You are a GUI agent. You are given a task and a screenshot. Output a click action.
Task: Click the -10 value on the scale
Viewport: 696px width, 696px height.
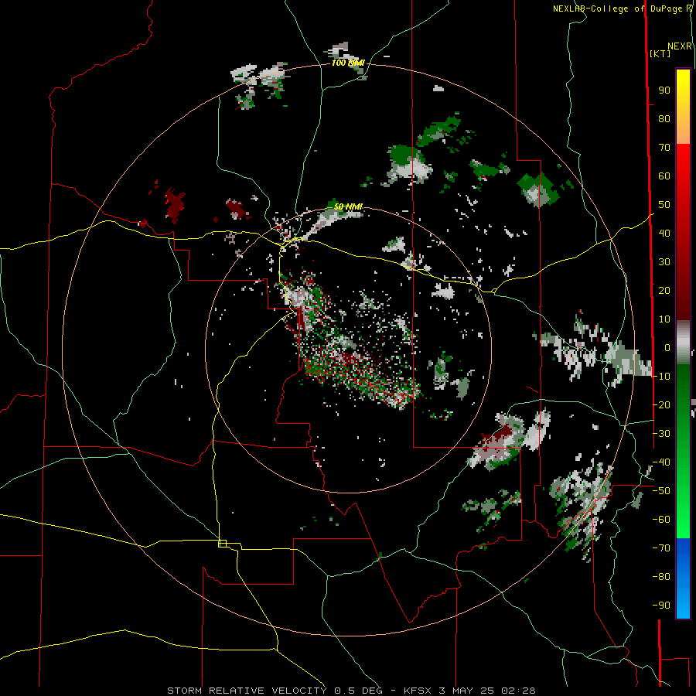(x=661, y=377)
